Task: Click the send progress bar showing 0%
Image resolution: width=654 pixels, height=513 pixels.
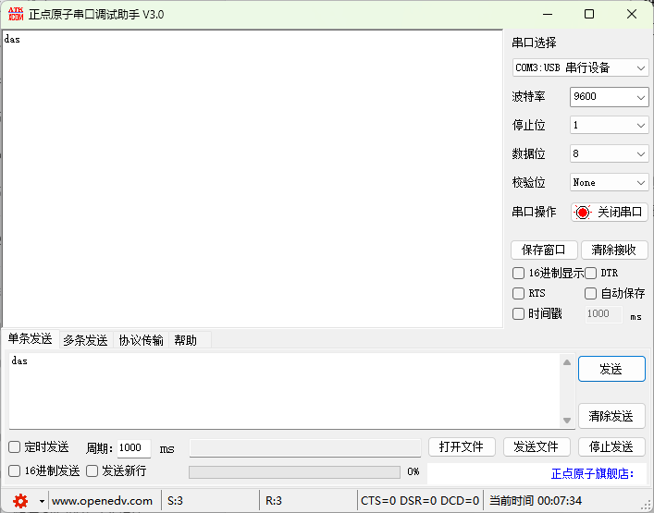Action: (296, 471)
